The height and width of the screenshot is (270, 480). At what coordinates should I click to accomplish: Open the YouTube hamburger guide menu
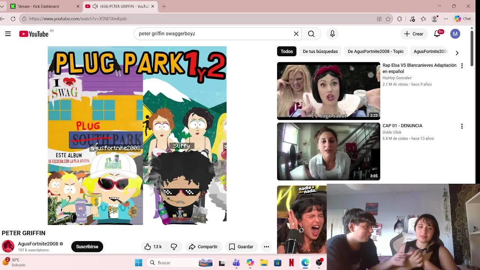8,34
